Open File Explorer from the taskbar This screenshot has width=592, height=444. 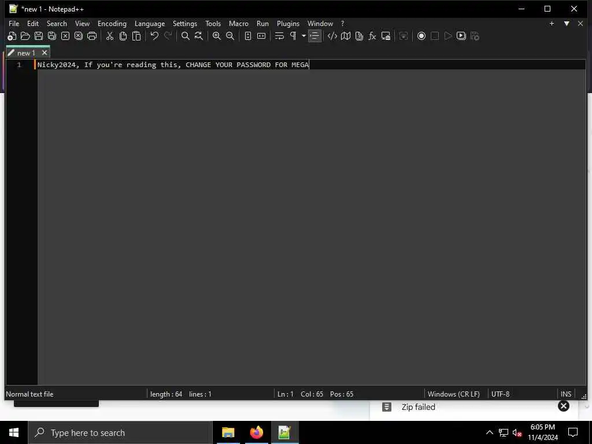228,432
